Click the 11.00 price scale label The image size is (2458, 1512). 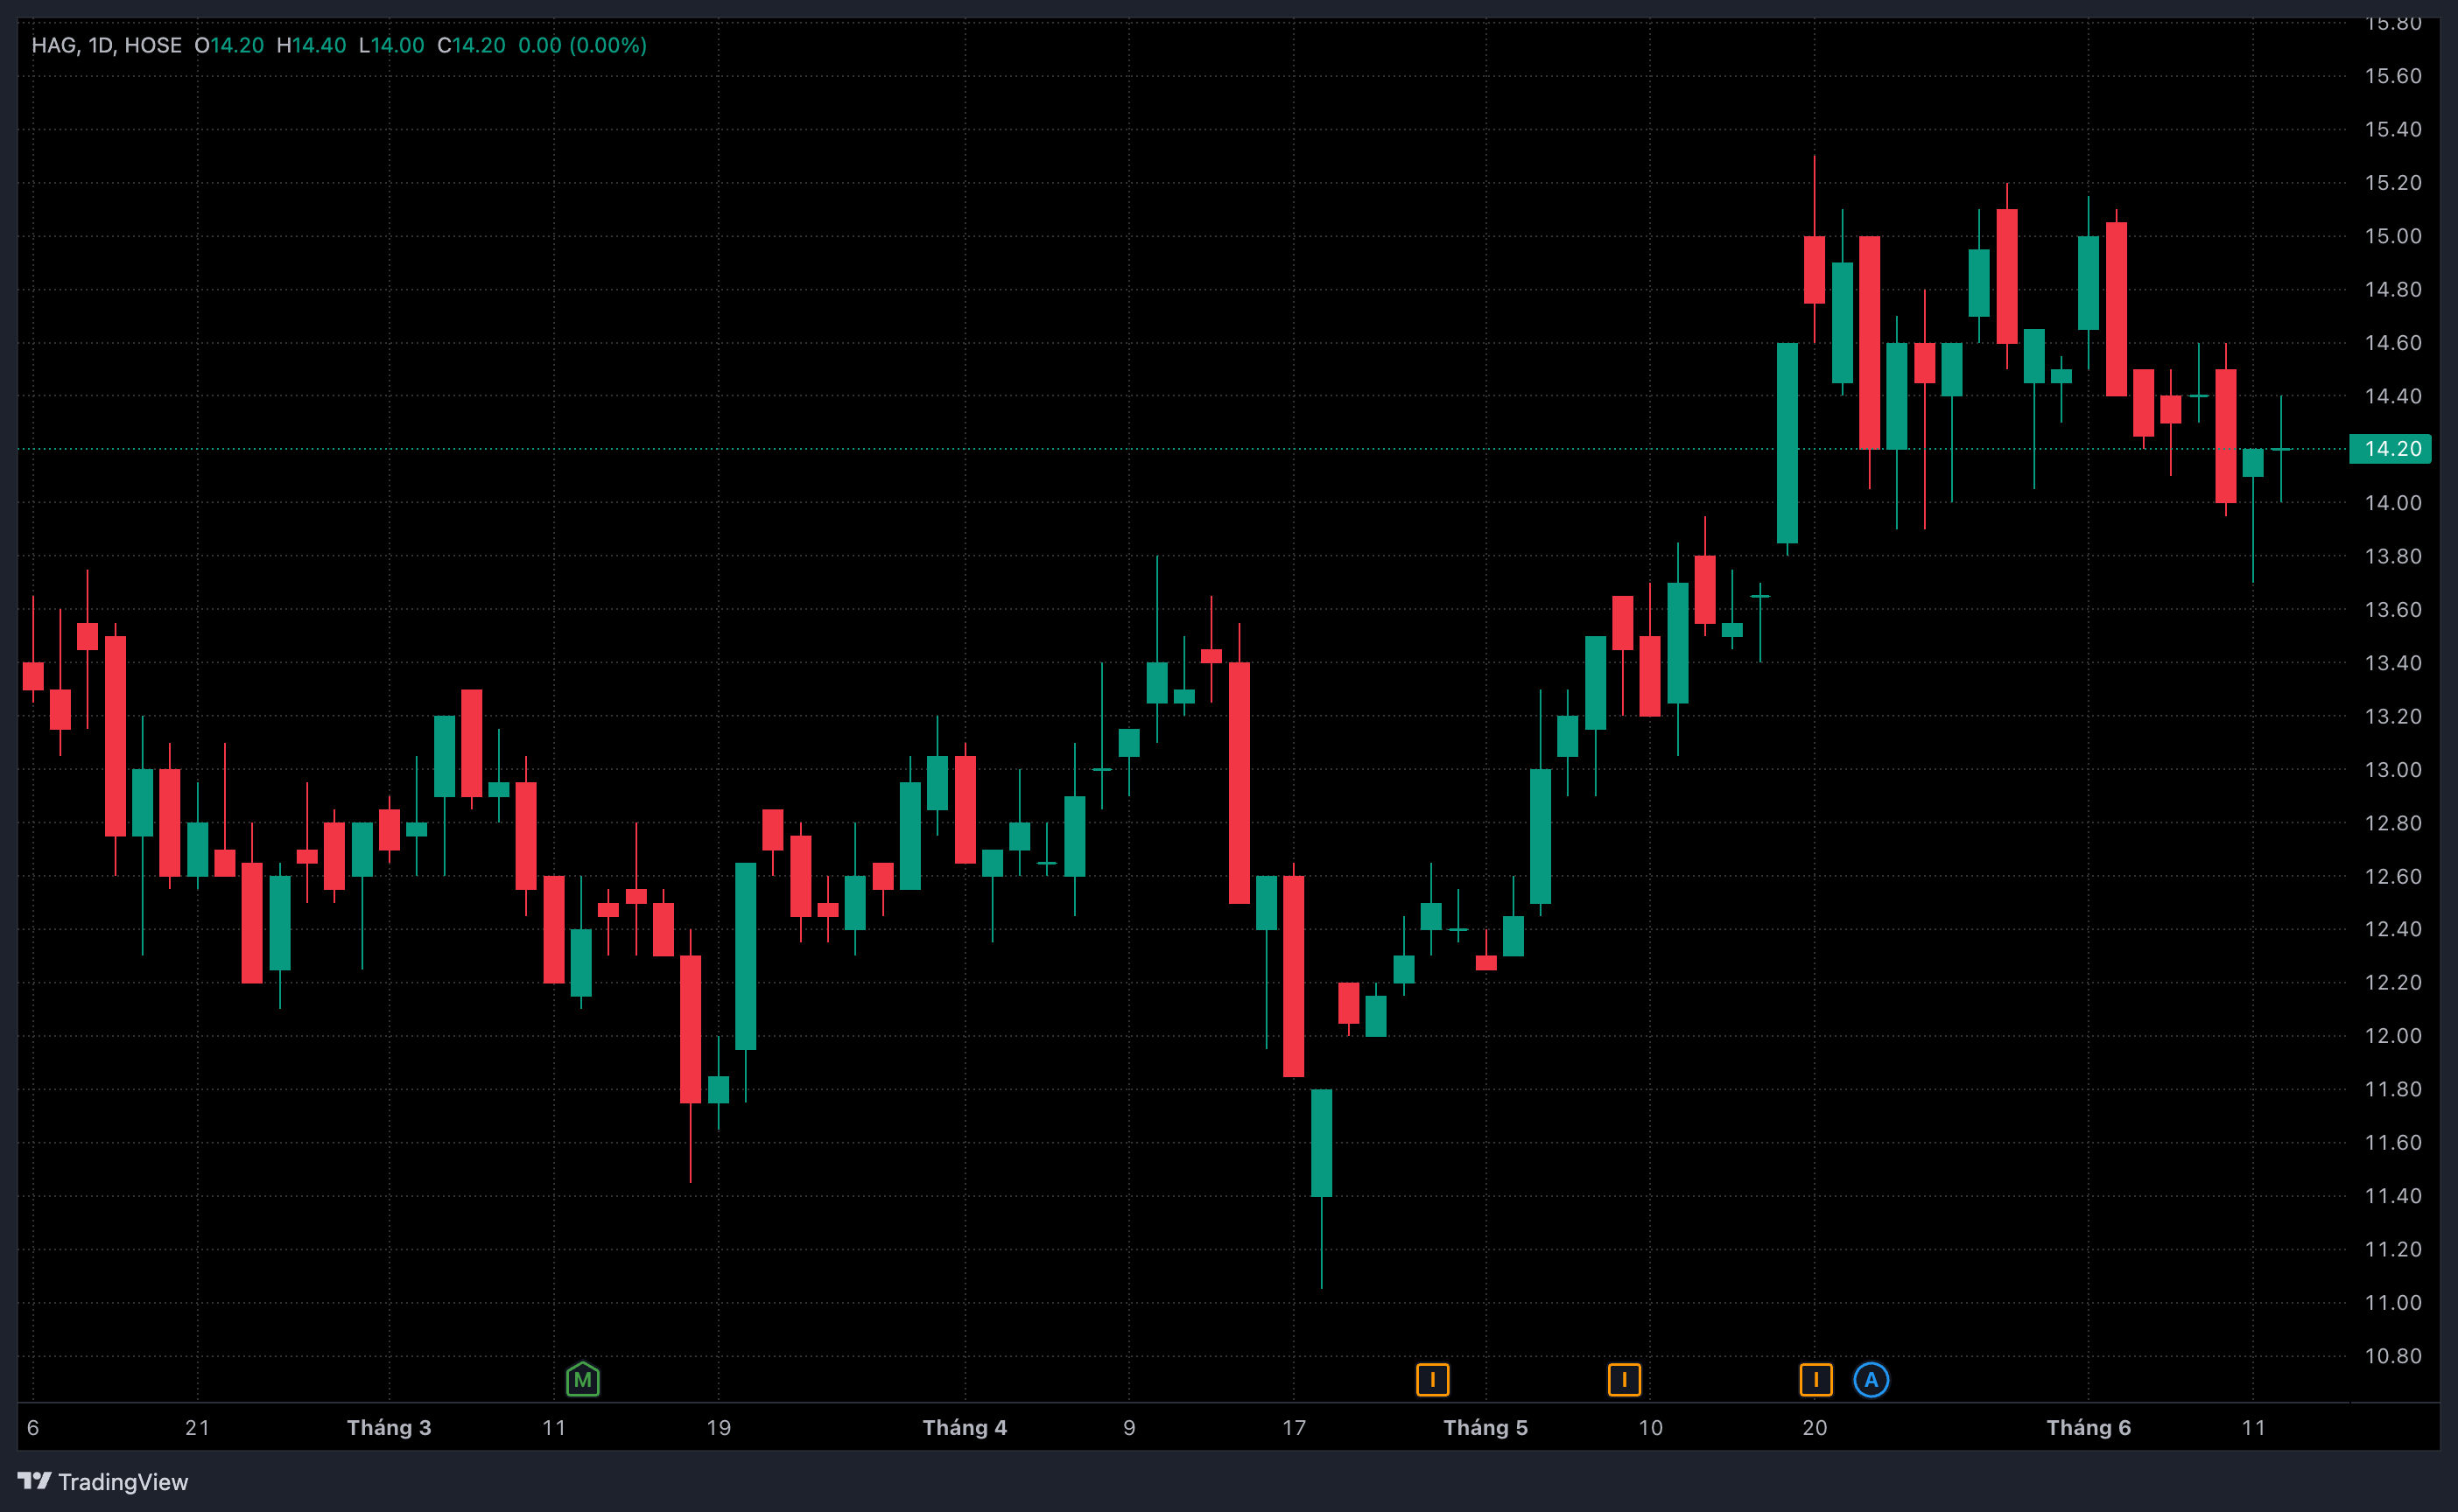pyautogui.click(x=2393, y=1302)
